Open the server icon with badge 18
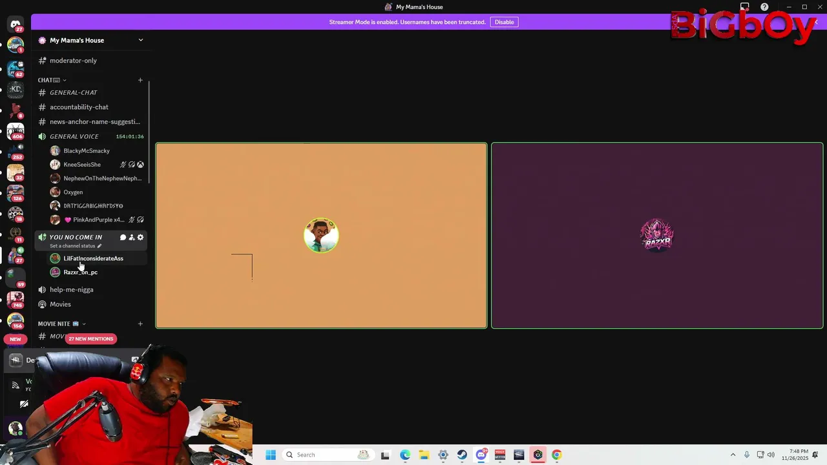827x465 pixels. coord(16,213)
